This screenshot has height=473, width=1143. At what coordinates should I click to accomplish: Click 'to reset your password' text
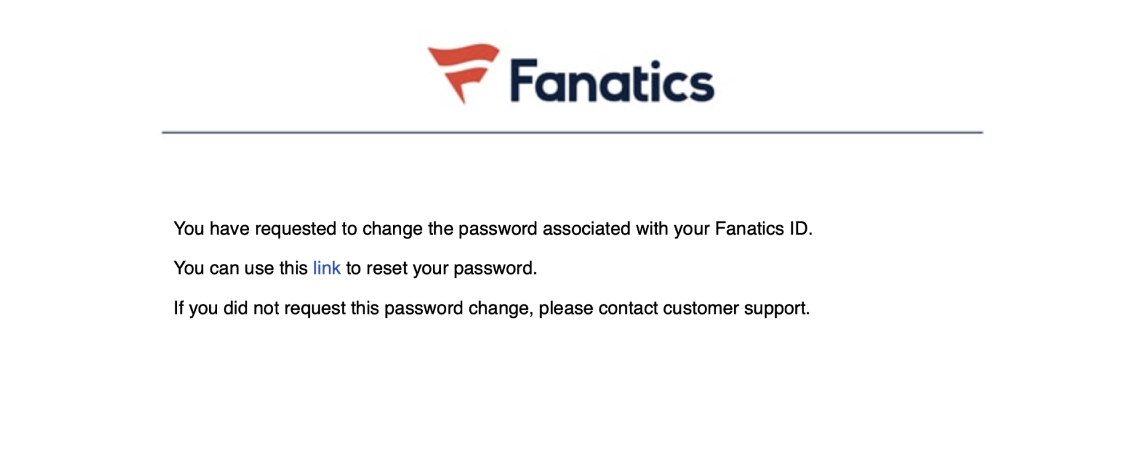(440, 268)
